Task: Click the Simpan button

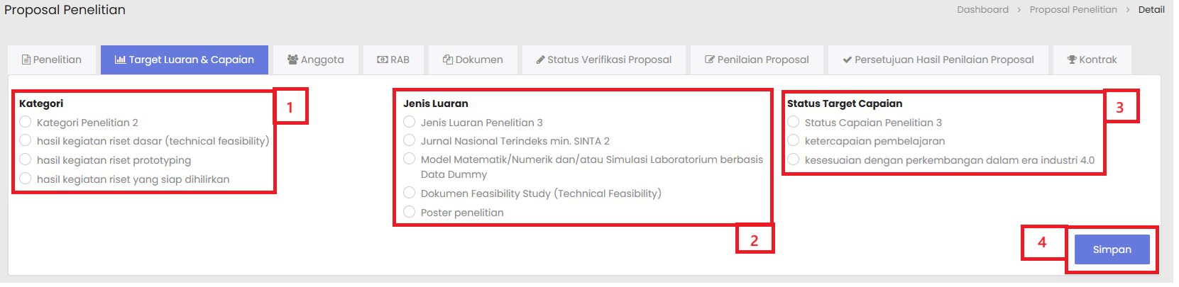Action: (1112, 249)
